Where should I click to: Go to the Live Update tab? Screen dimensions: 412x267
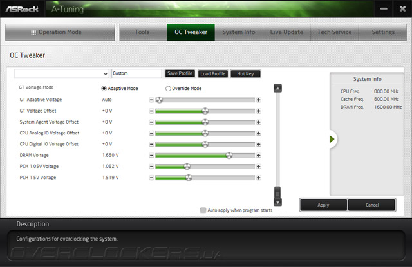(286, 32)
